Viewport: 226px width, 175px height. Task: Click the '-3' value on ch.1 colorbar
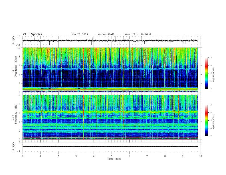click(x=210, y=57)
